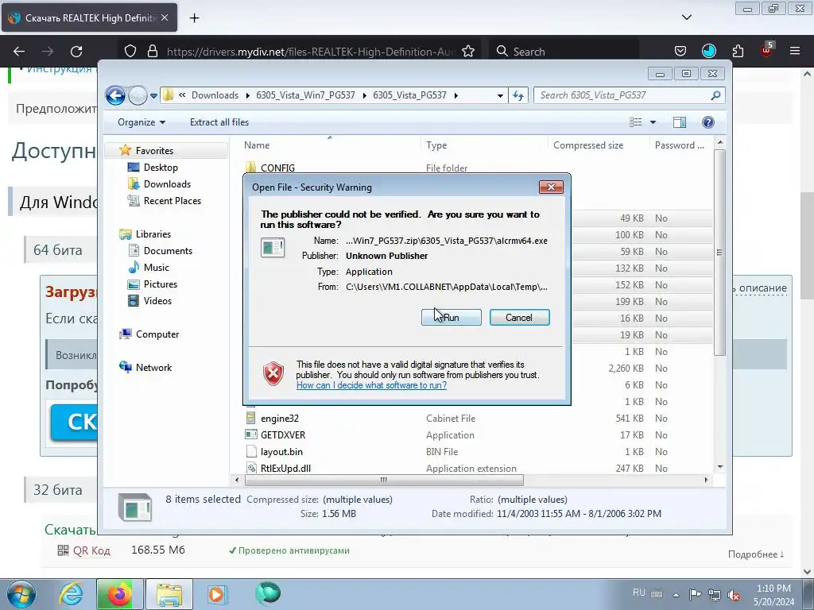Select Downloads in navigation pane
Viewport: 814px width, 610px height.
point(167,184)
